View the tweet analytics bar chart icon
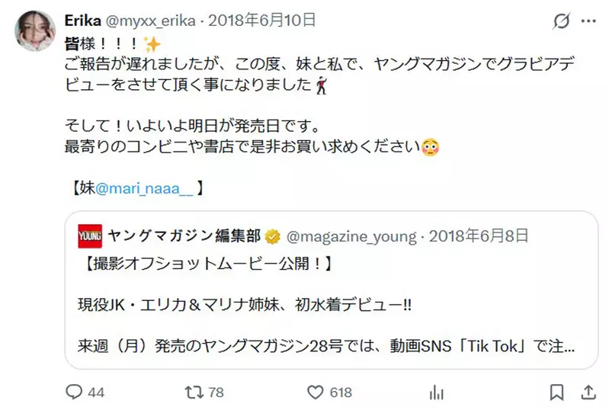609x410 pixels. coord(437,392)
